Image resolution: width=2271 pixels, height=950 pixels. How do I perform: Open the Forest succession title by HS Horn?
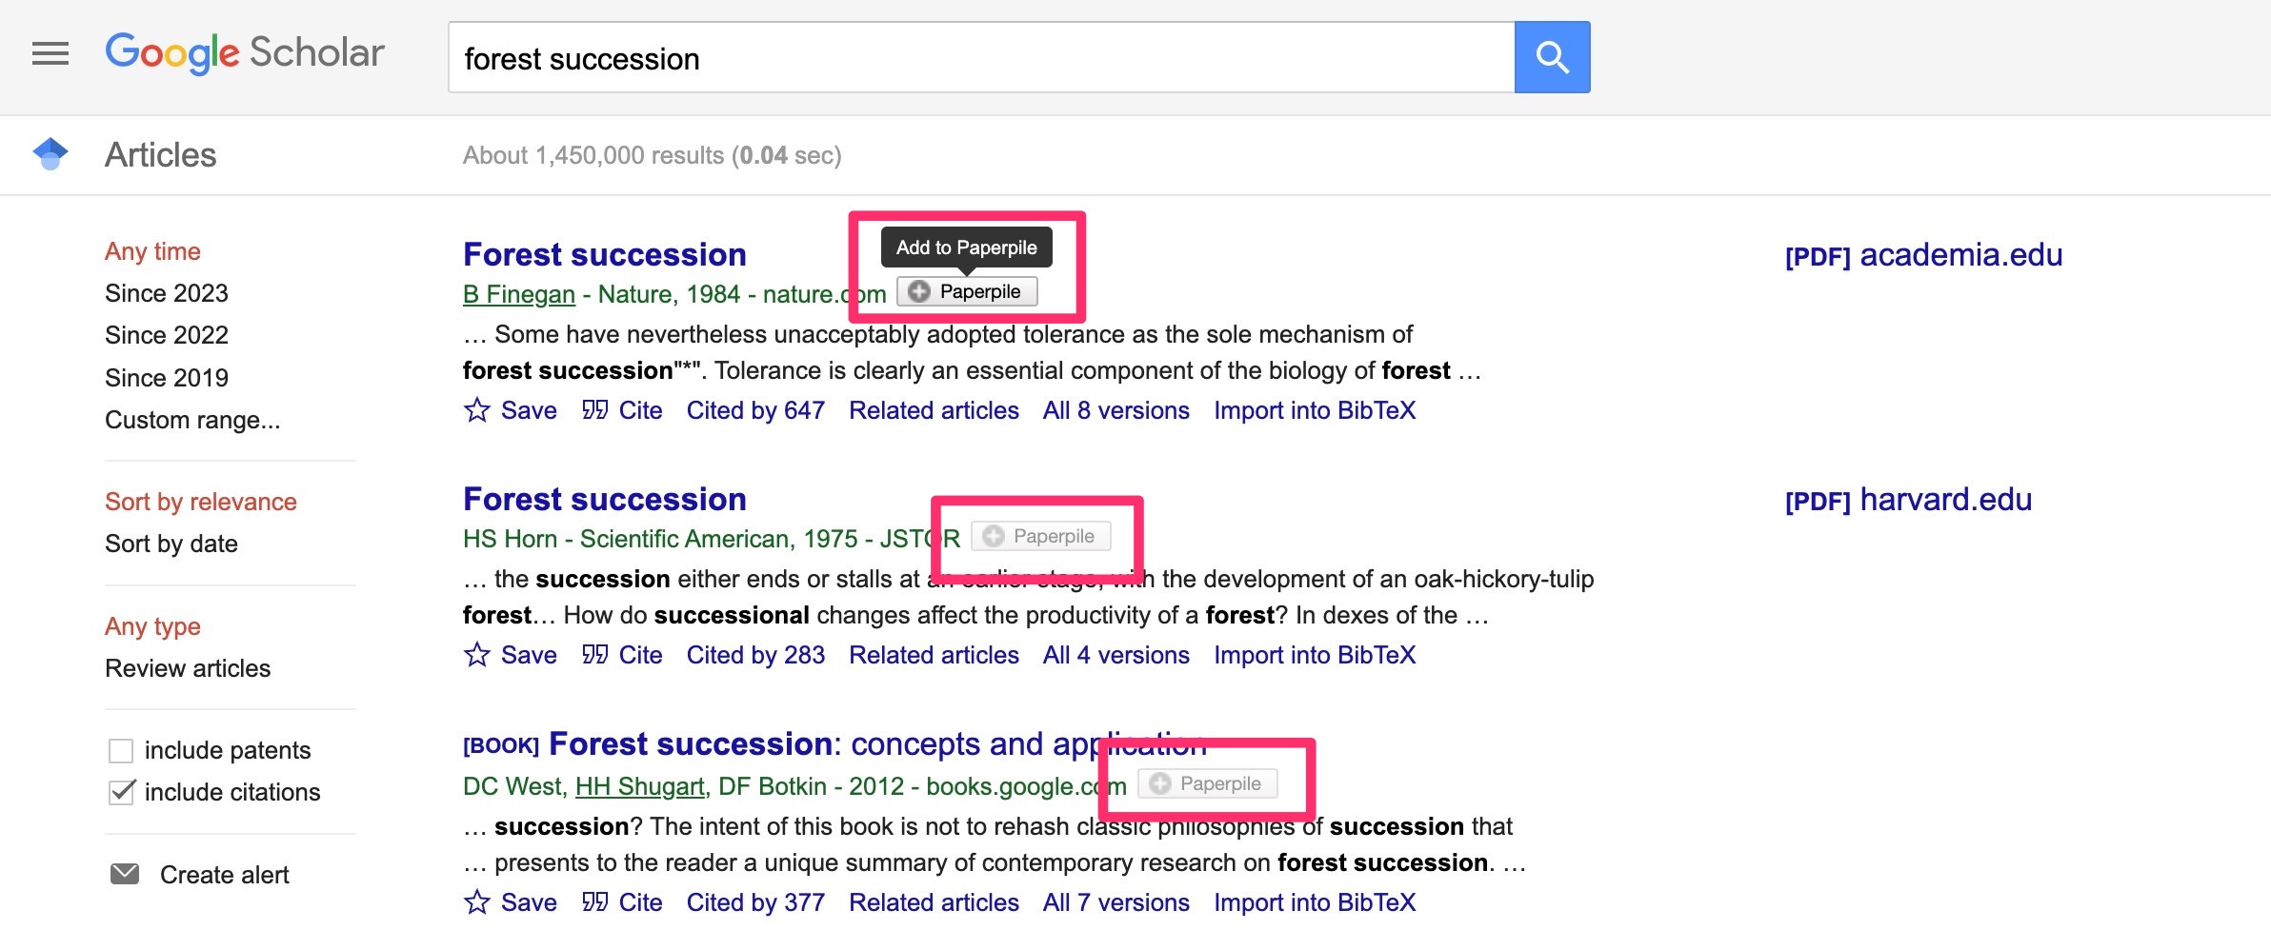(x=605, y=499)
